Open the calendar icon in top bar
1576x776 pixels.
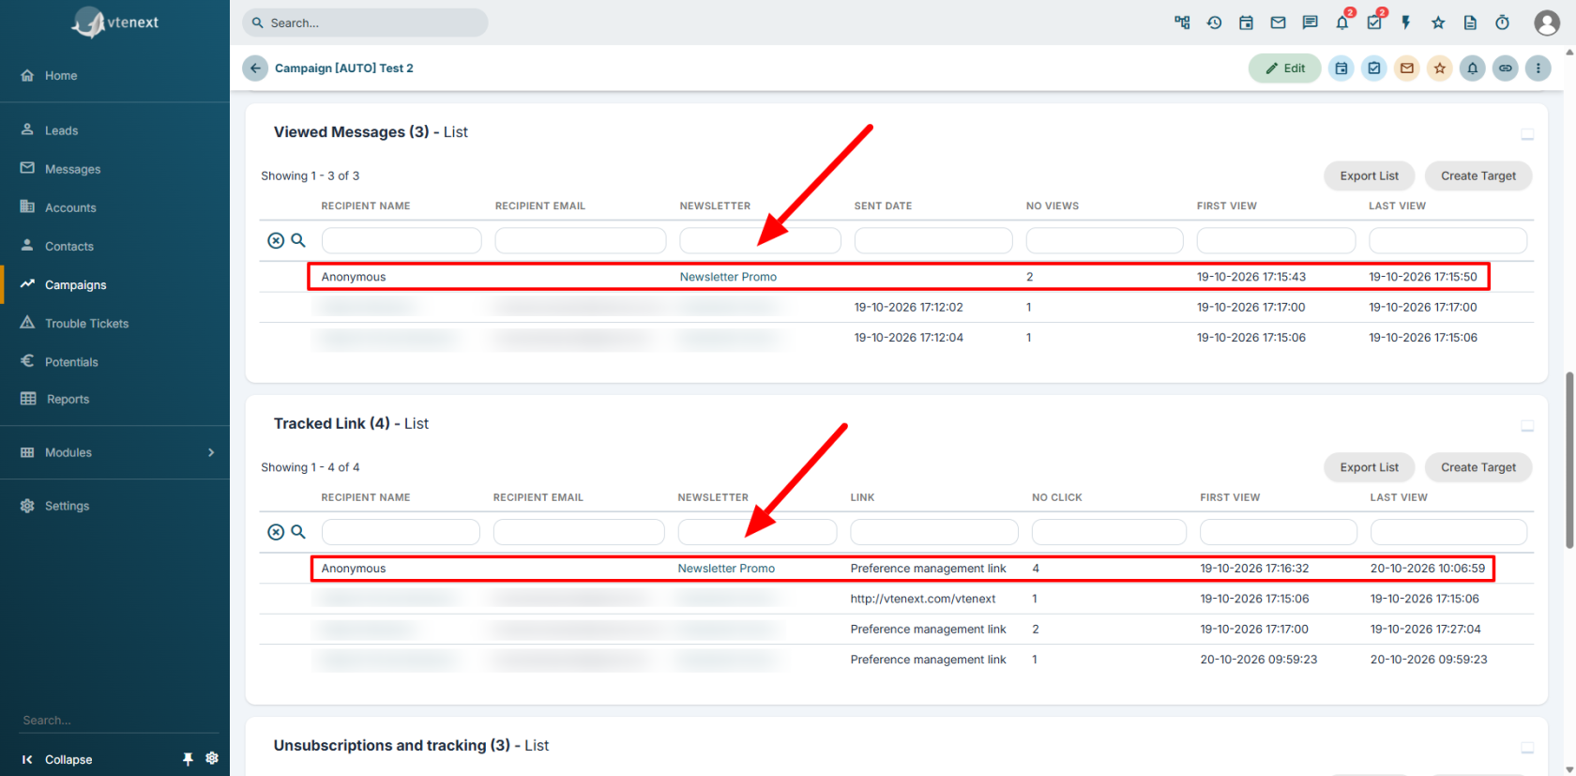1246,23
